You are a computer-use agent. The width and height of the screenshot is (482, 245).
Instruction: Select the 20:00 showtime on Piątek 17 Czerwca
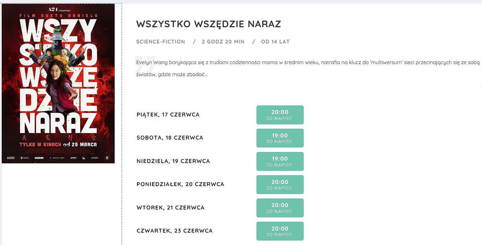pyautogui.click(x=280, y=115)
